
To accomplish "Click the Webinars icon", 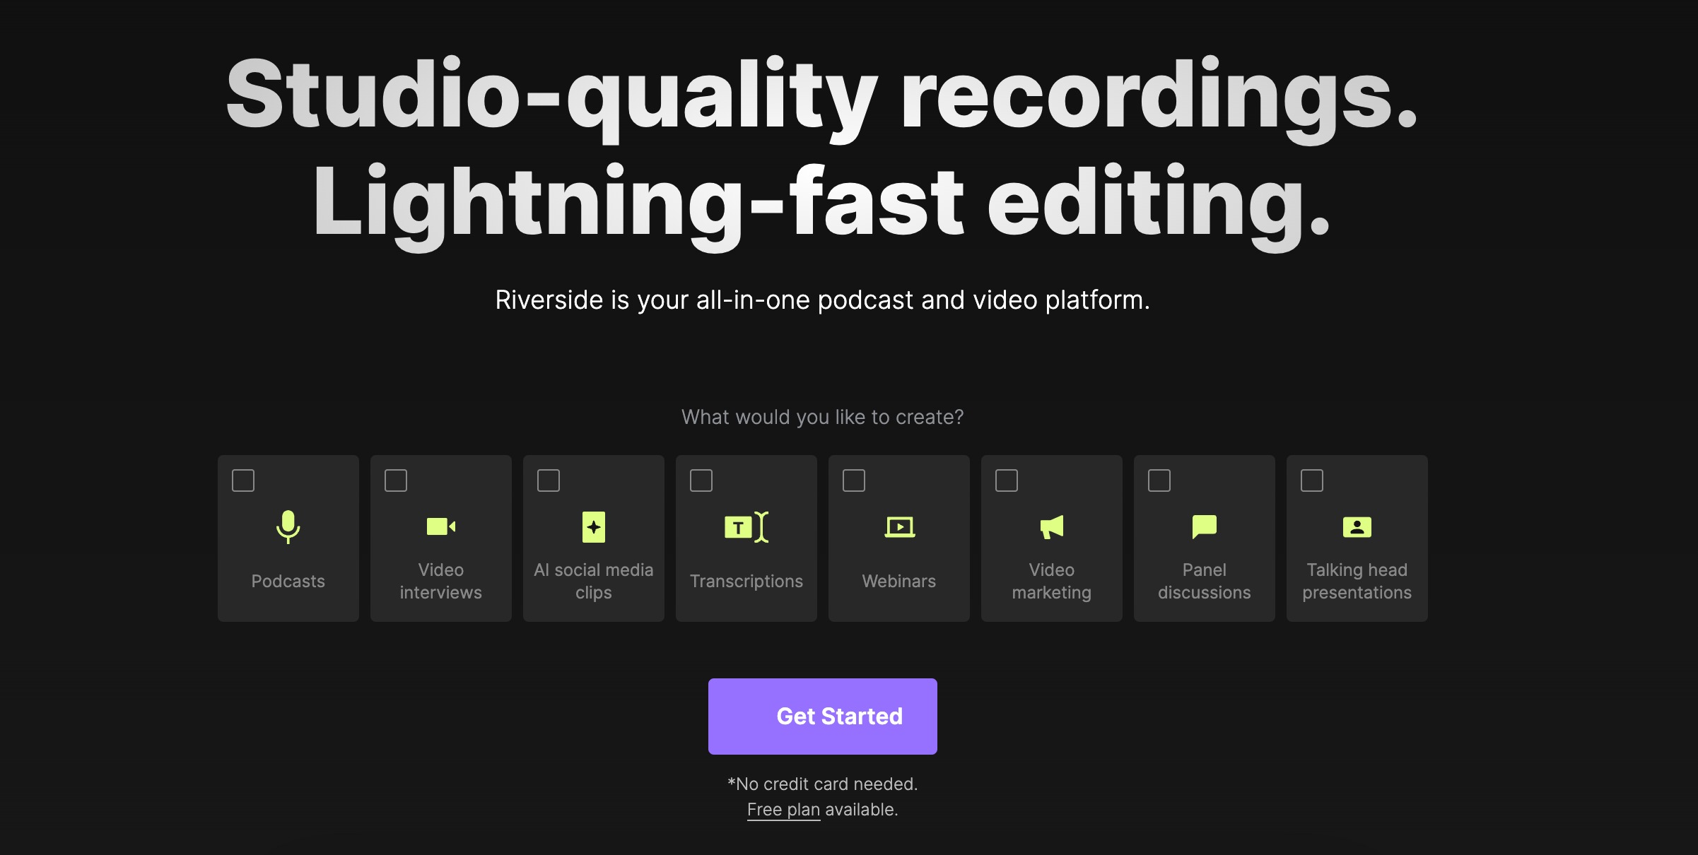I will coord(898,526).
